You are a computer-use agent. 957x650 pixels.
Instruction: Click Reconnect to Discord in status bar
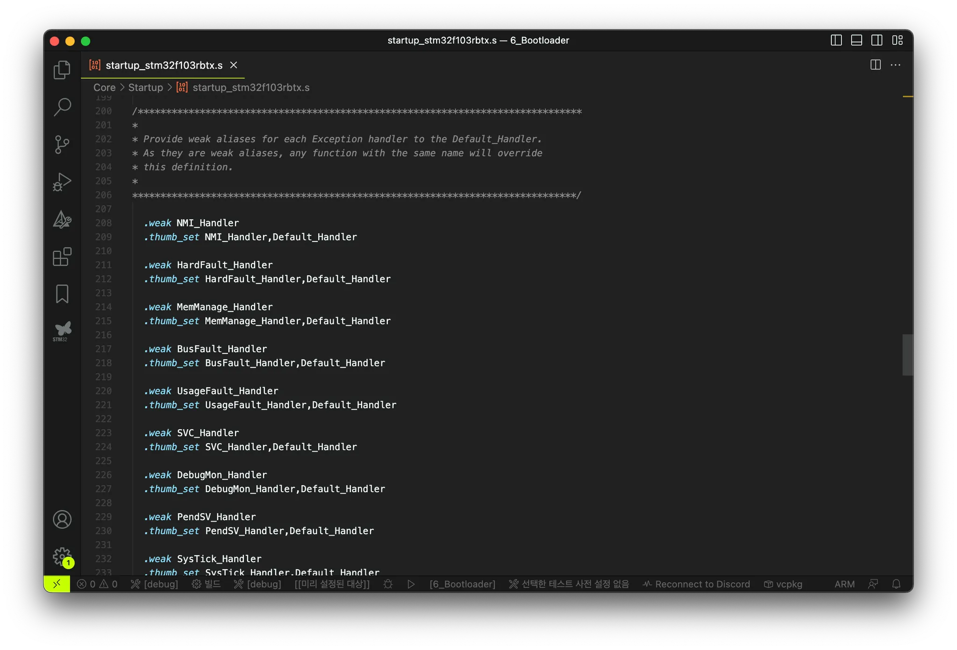point(696,584)
